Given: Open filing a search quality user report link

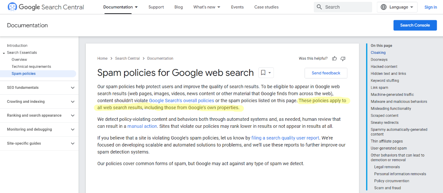Looking at the screenshot, I should 285,138.
